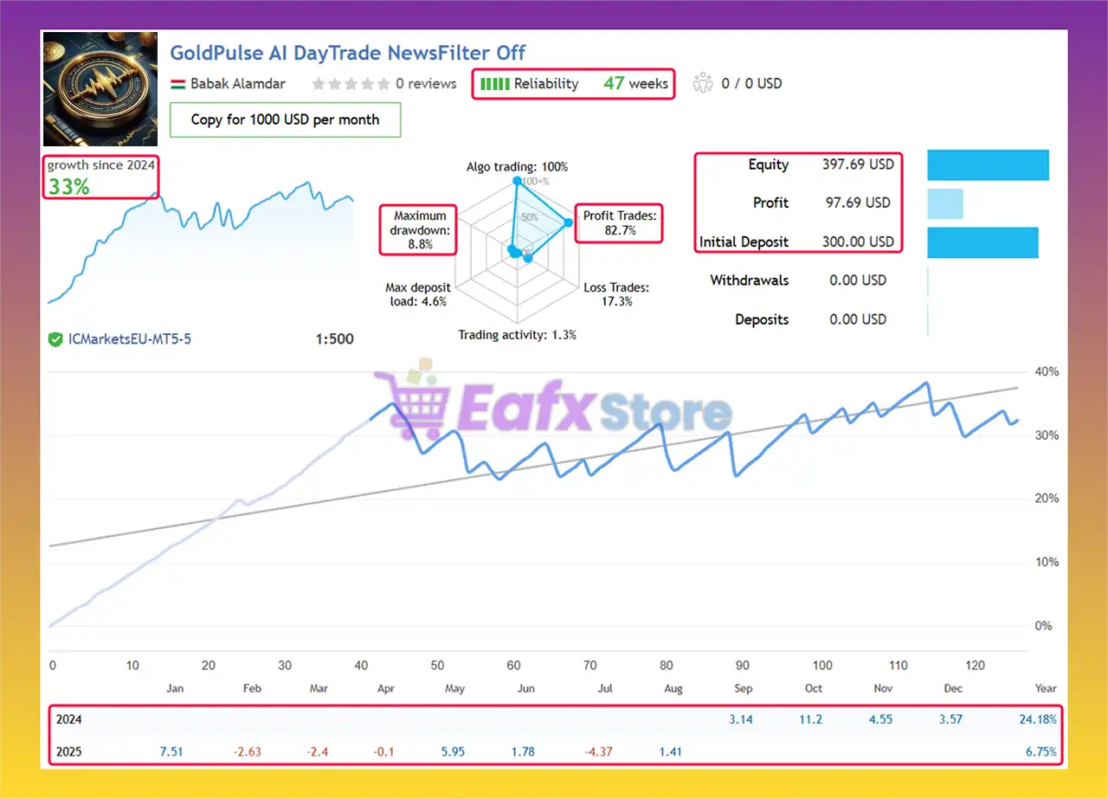Click the 1:500 leverage value
This screenshot has height=799, width=1108.
coord(335,339)
